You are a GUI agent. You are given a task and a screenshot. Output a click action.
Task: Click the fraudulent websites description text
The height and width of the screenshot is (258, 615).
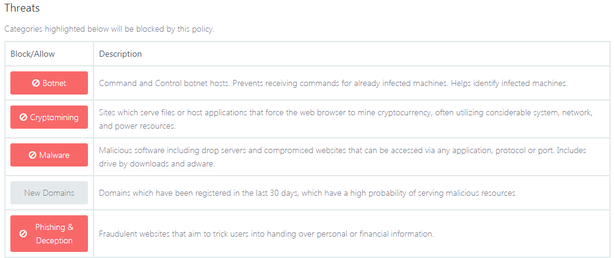coord(266,234)
